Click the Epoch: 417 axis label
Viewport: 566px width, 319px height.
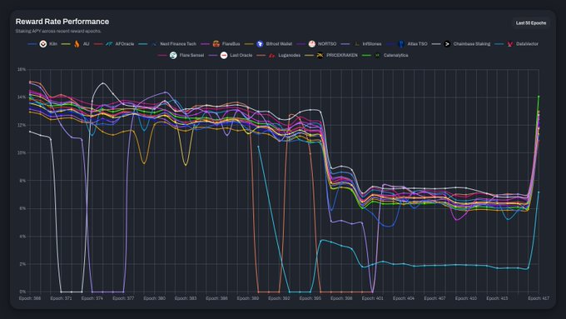click(539, 298)
